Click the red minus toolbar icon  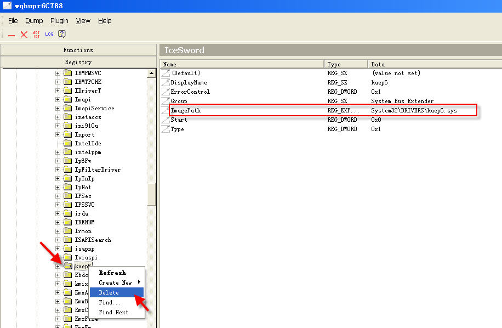tap(12, 35)
